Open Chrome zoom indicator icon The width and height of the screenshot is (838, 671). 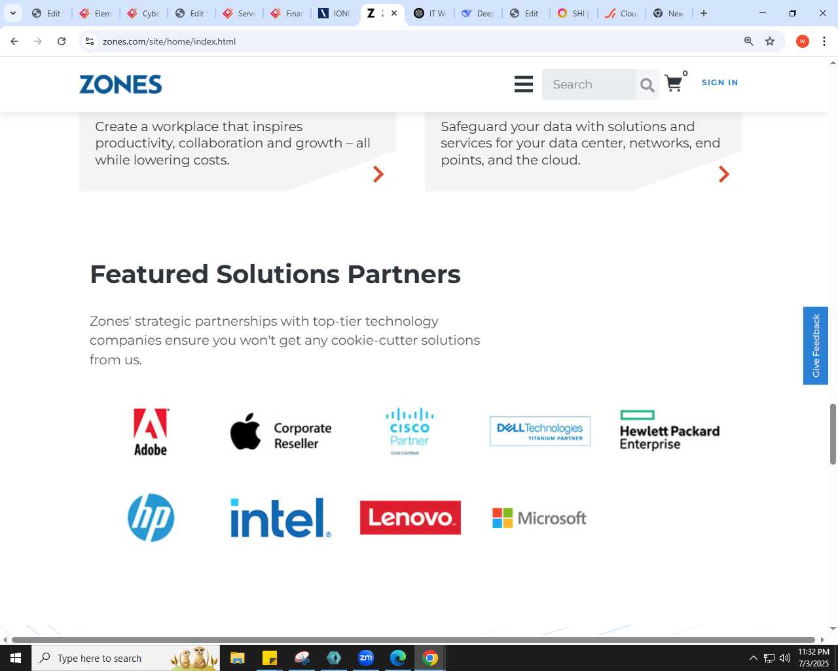point(749,41)
